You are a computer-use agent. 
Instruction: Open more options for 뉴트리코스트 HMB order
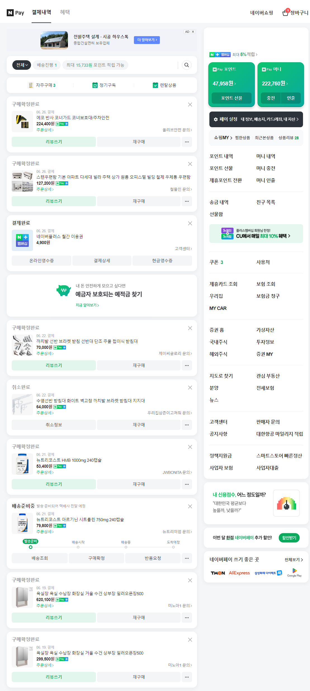(x=187, y=484)
